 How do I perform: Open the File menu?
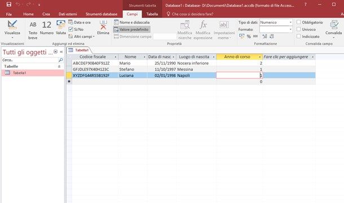(x=9, y=14)
